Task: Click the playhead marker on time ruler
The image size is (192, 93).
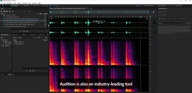Action: (x=141, y=17)
